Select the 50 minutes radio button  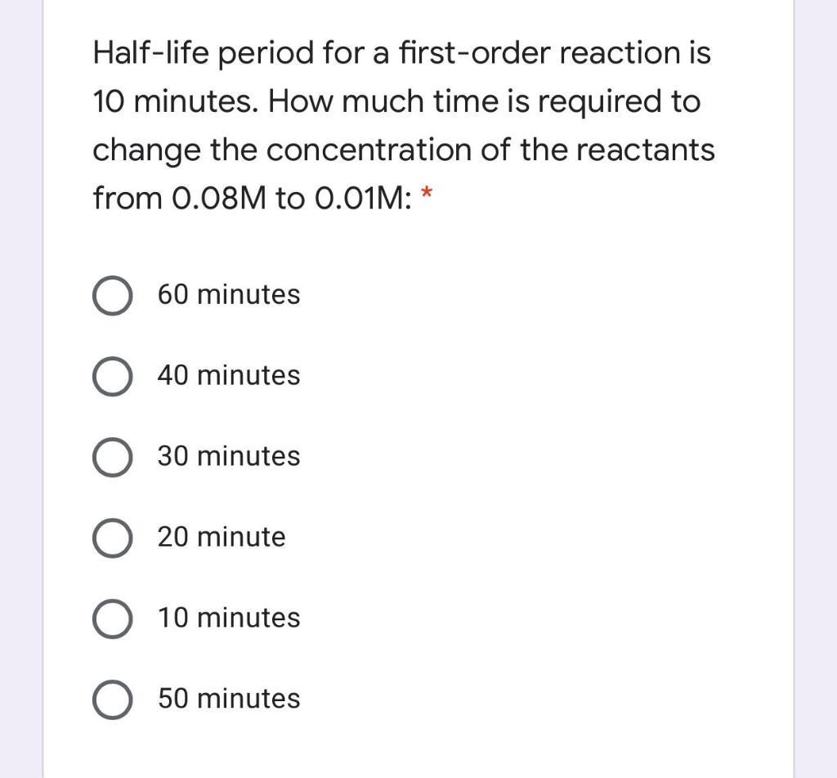tap(113, 700)
